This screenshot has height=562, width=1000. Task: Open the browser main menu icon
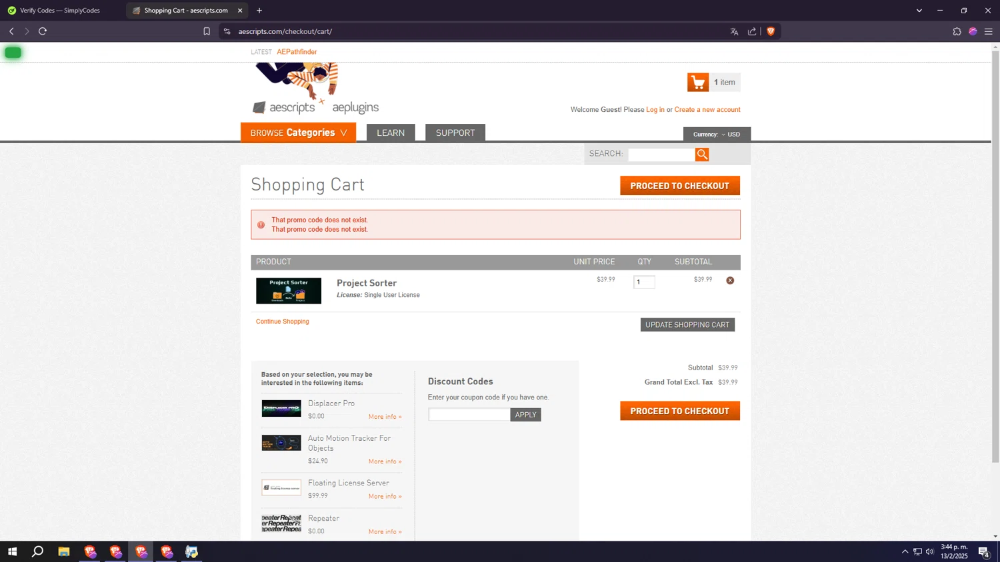pos(989,31)
